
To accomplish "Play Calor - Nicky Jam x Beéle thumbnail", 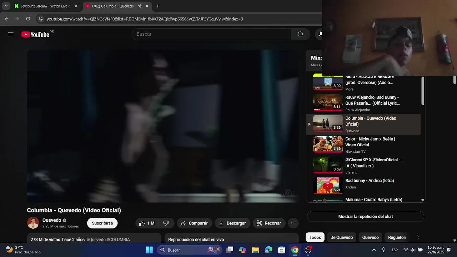I will (x=328, y=145).
